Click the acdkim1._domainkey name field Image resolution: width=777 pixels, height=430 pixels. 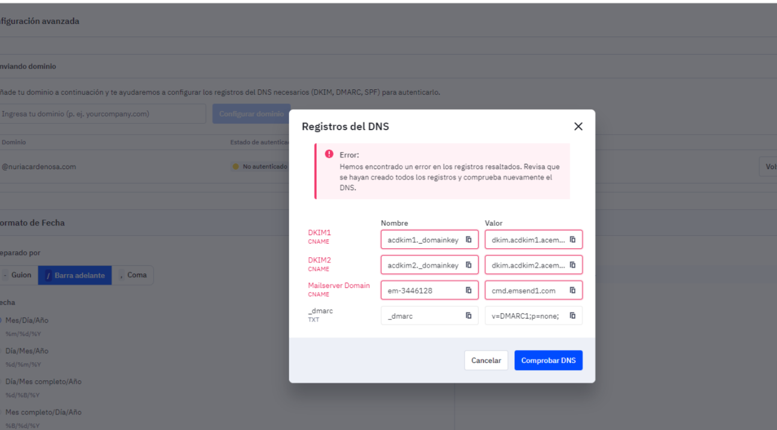pos(430,239)
